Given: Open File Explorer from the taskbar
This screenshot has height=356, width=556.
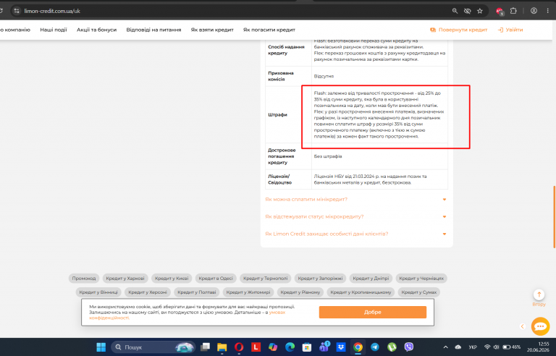Looking at the screenshot, I should click(x=222, y=347).
